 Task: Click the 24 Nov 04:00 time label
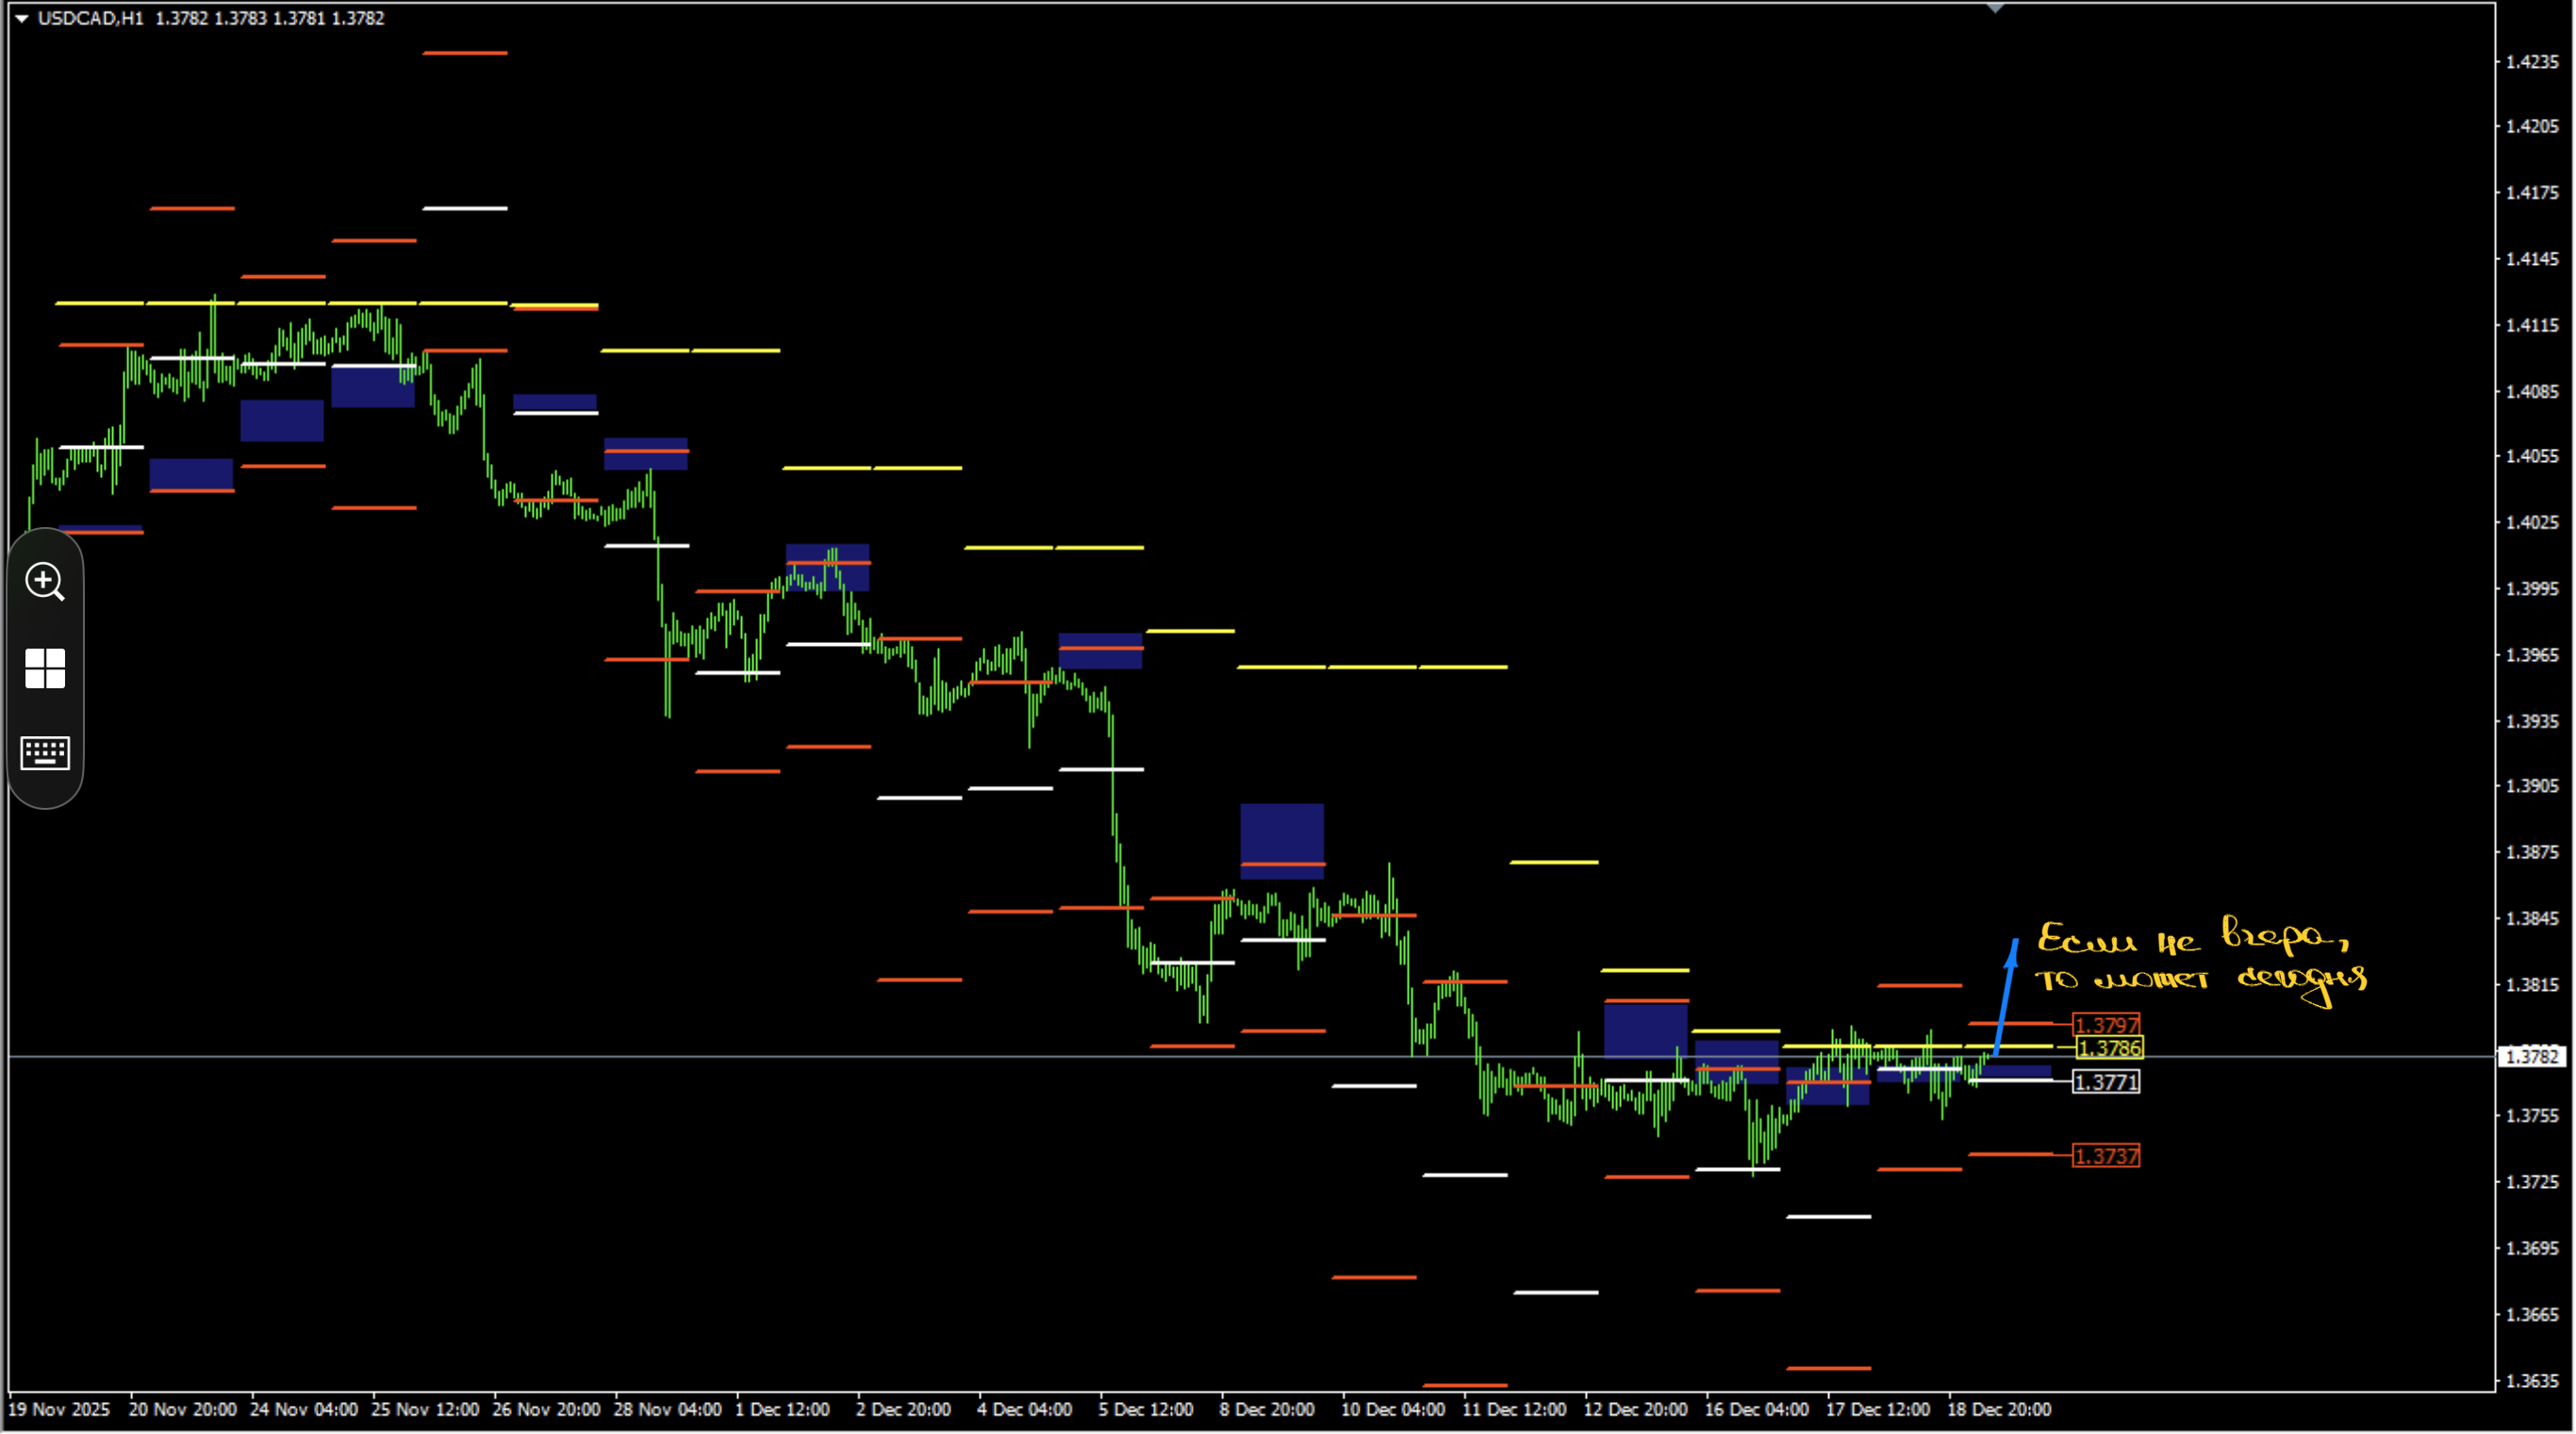tap(304, 1409)
